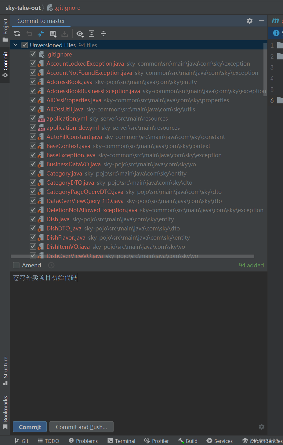The image size is (283, 445).
Task: Refresh the changes list
Action: [x=17, y=34]
